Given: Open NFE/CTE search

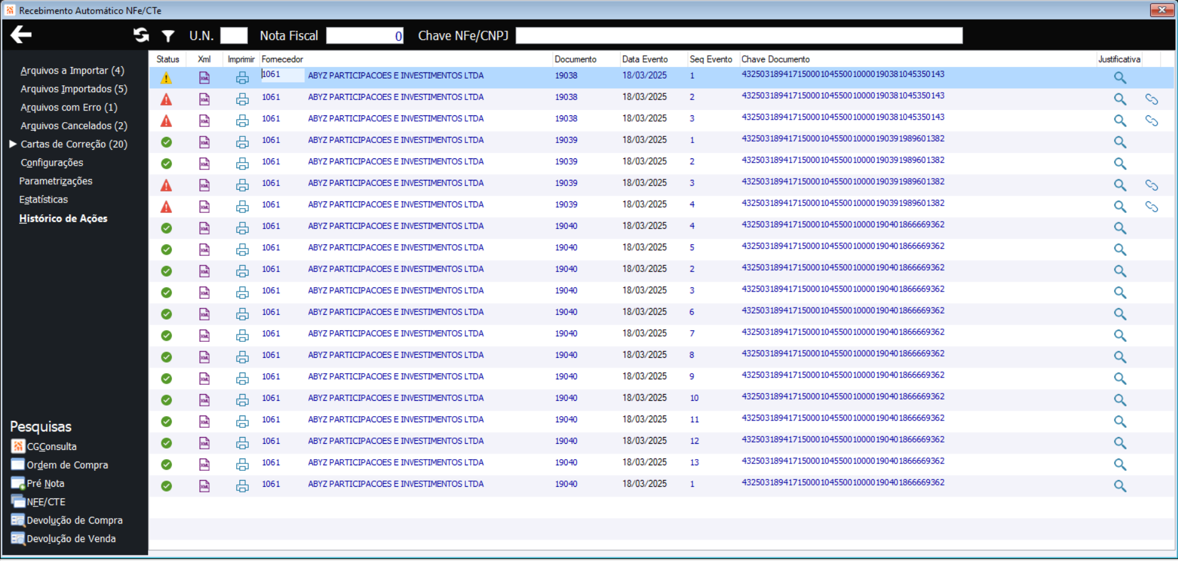Looking at the screenshot, I should (39, 501).
